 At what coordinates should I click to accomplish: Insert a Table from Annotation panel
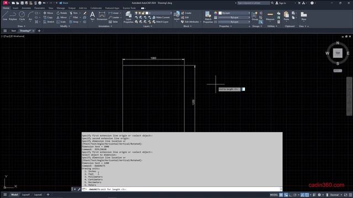click(x=113, y=22)
